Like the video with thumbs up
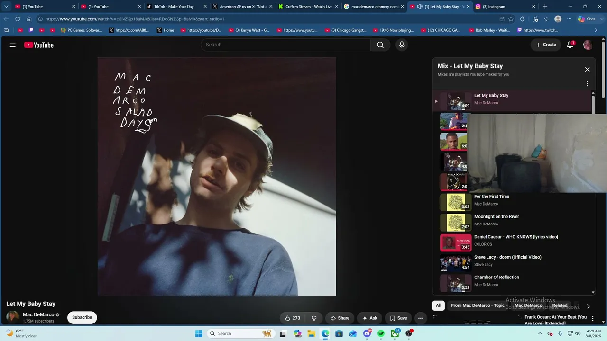 293,318
